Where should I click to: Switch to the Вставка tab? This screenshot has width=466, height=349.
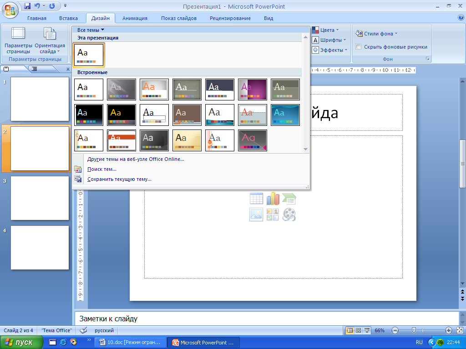pyautogui.click(x=68, y=18)
